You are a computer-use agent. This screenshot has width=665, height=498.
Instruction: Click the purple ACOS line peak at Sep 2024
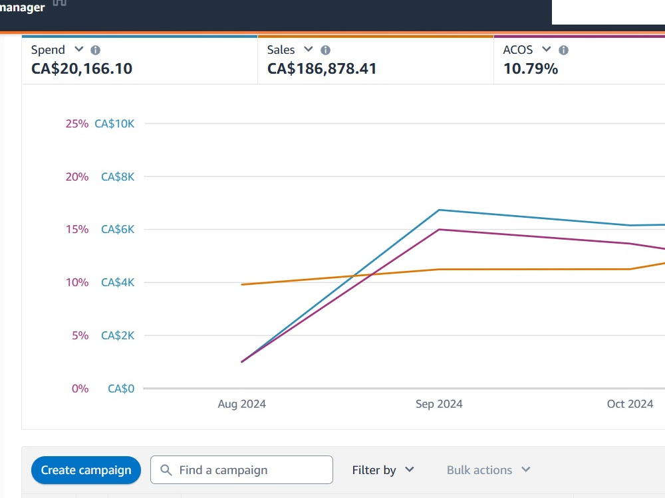point(439,230)
